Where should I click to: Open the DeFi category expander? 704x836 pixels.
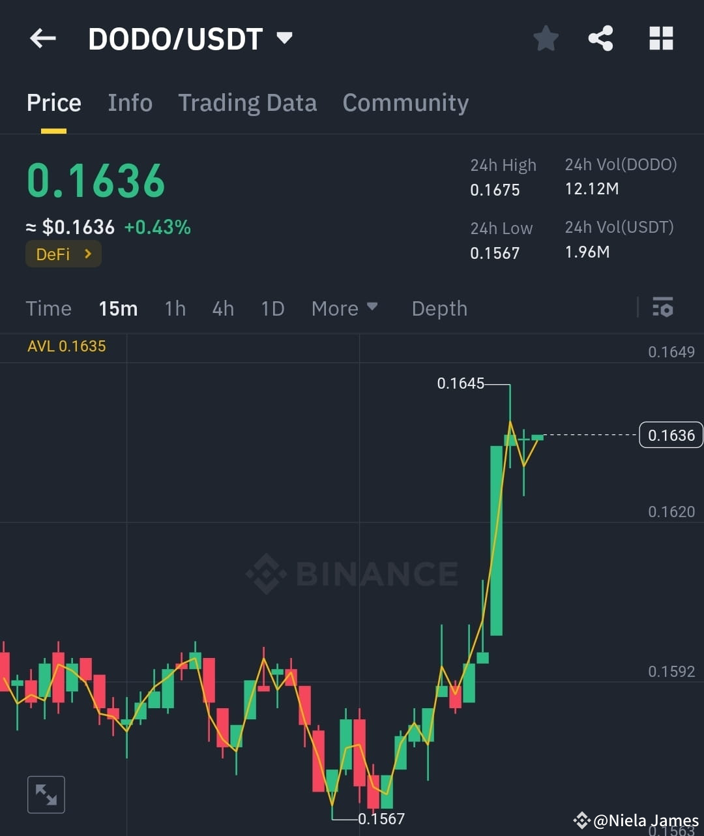[x=63, y=254]
